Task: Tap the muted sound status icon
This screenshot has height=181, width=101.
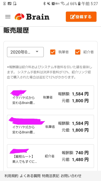Action: pyautogui.click(x=49, y=4)
